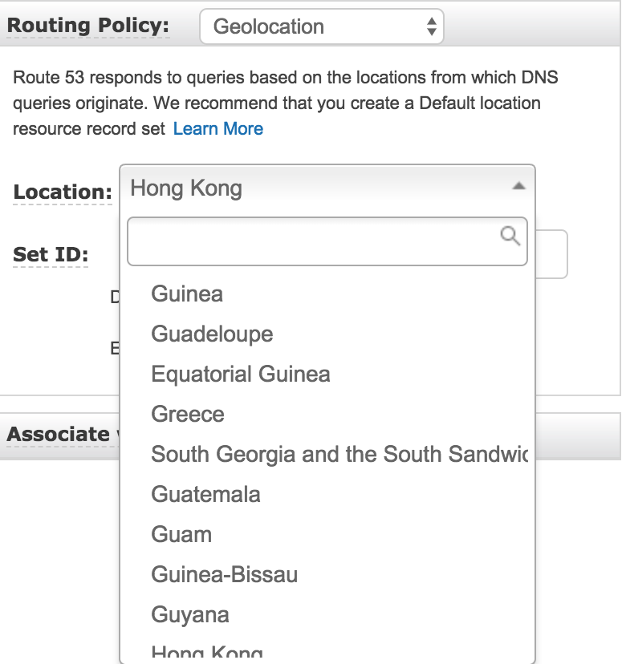Click the Routing Policy label
626x664 pixels.
(x=88, y=26)
